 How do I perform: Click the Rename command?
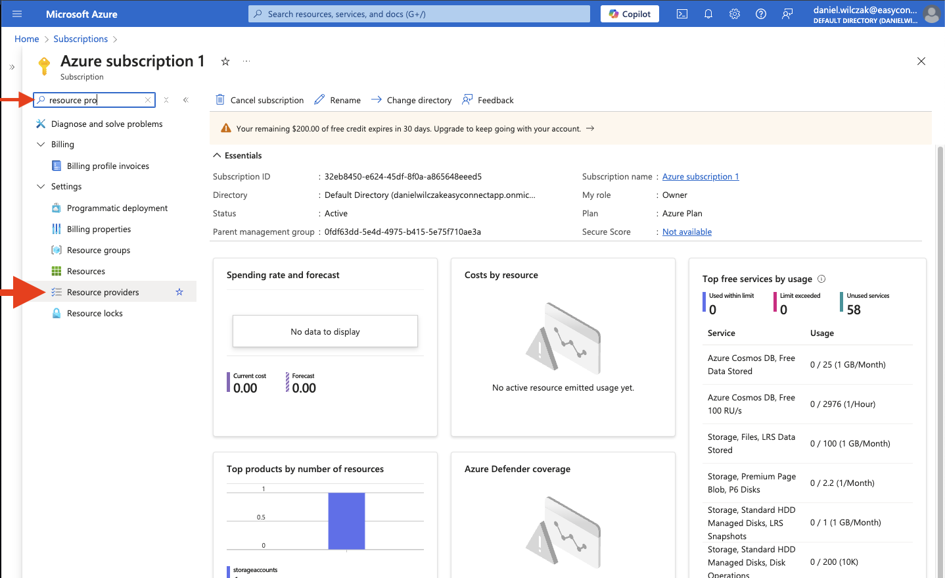coord(338,100)
